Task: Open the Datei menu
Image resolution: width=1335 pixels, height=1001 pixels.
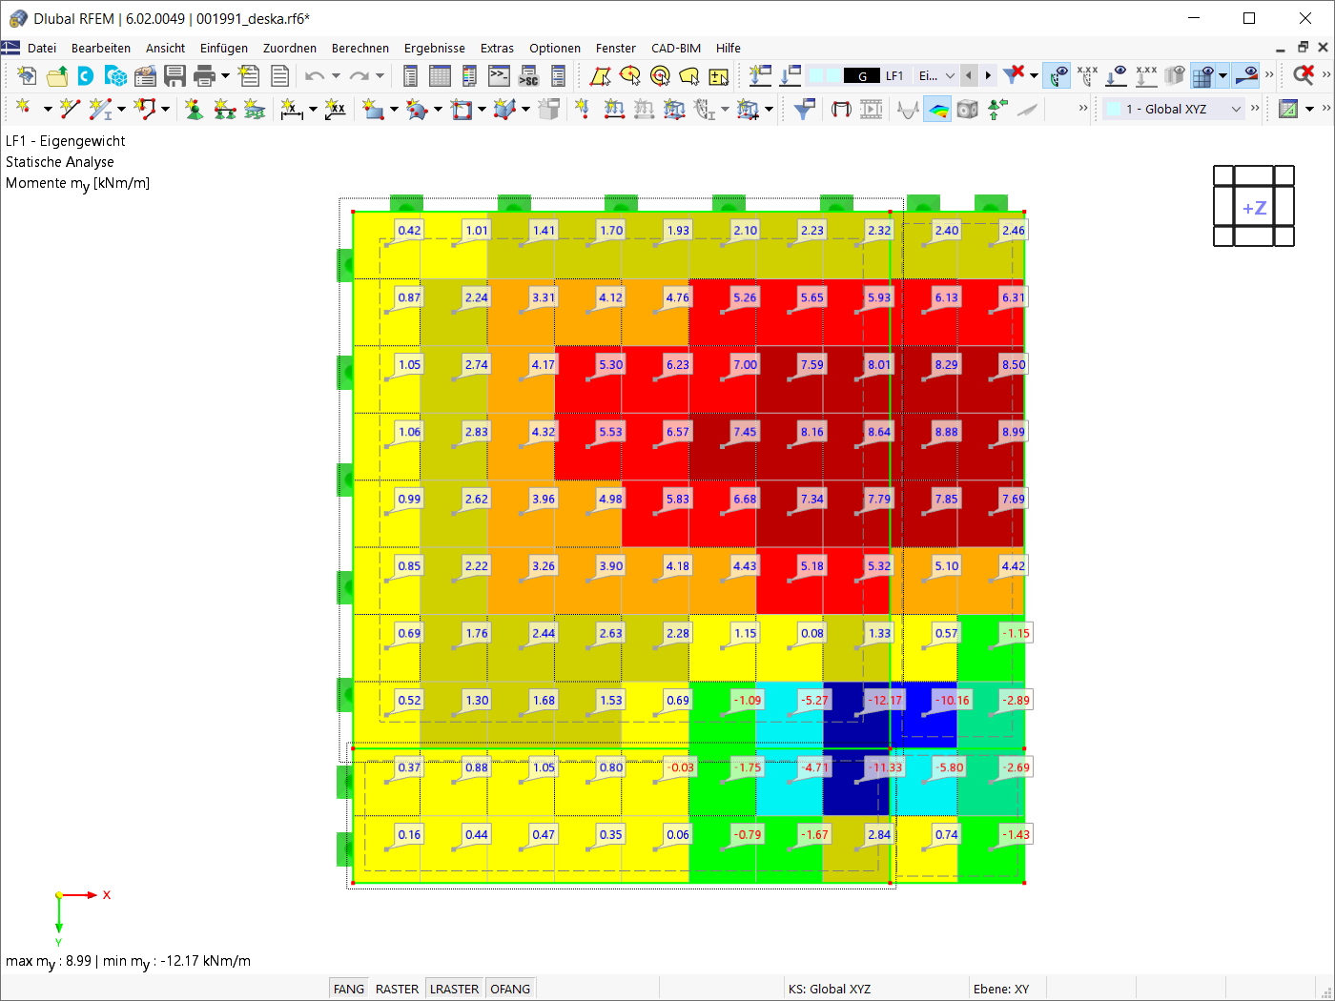Action: point(42,48)
